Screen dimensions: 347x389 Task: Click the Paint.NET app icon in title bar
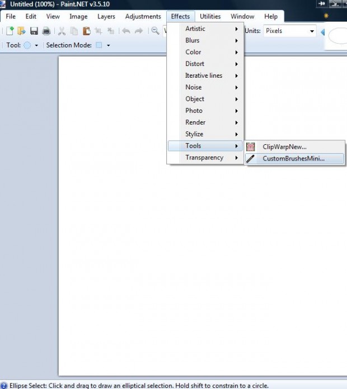tap(3, 4)
